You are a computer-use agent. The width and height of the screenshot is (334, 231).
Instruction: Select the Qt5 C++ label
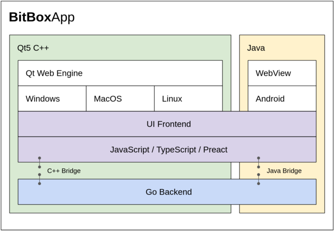[33, 48]
